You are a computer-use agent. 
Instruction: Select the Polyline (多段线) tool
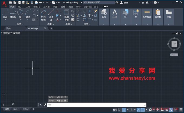point(13,14)
